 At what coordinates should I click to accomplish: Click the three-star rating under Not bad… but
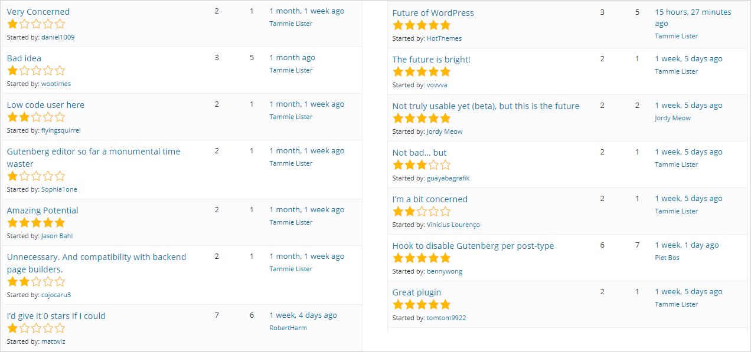point(422,165)
